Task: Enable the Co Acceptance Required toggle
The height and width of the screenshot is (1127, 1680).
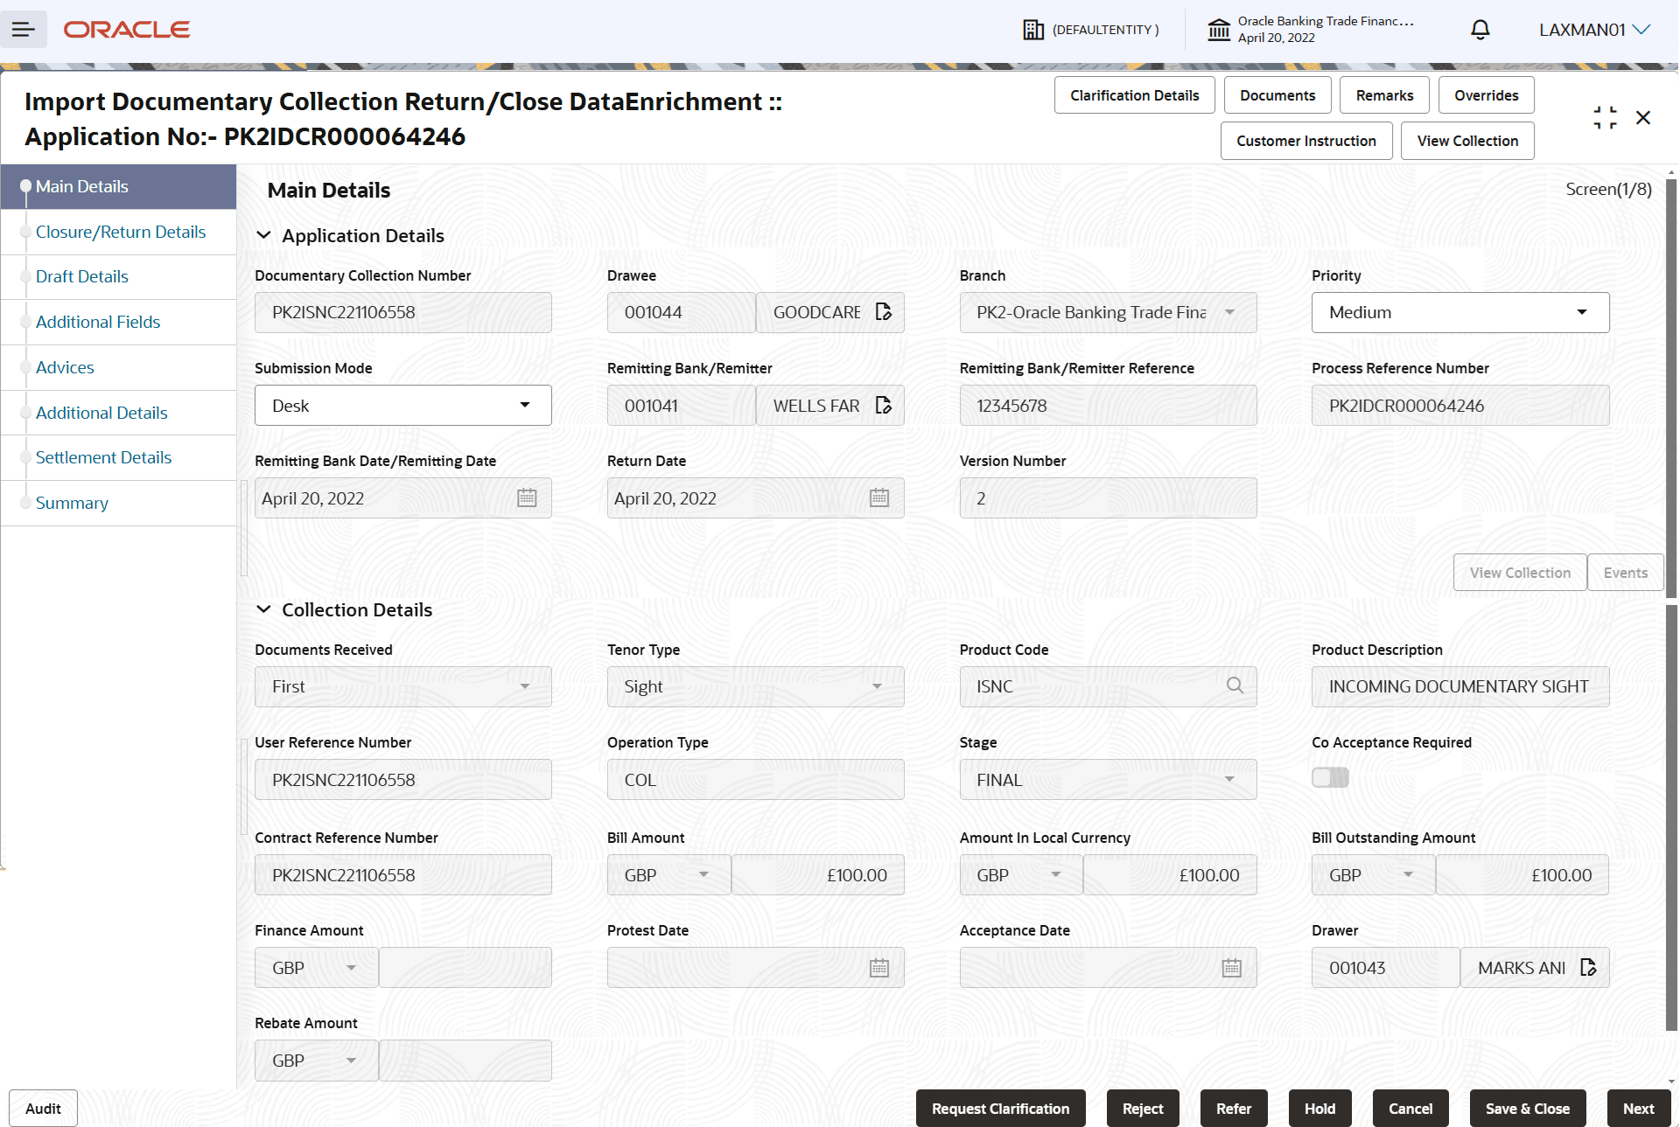Action: (x=1330, y=777)
